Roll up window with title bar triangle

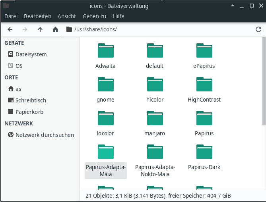coord(233,6)
